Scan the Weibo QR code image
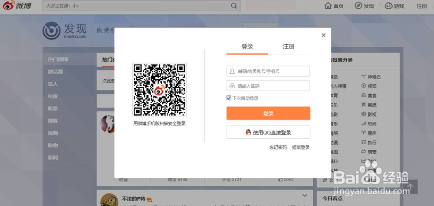The width and height of the screenshot is (434, 206). pyautogui.click(x=159, y=90)
